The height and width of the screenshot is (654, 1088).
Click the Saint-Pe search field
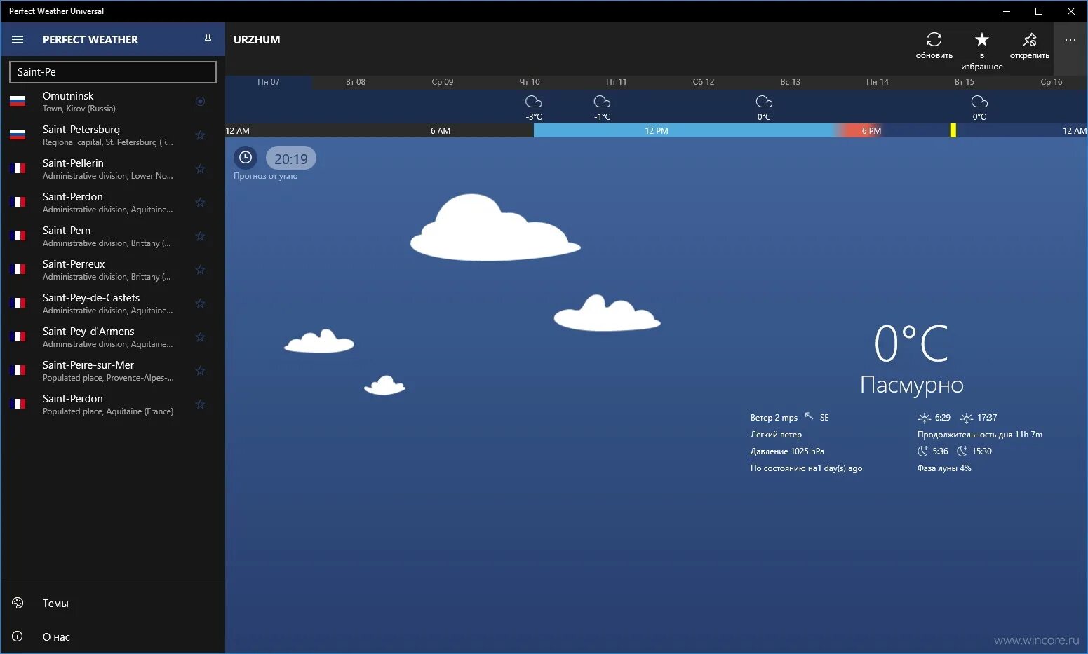[x=112, y=71]
